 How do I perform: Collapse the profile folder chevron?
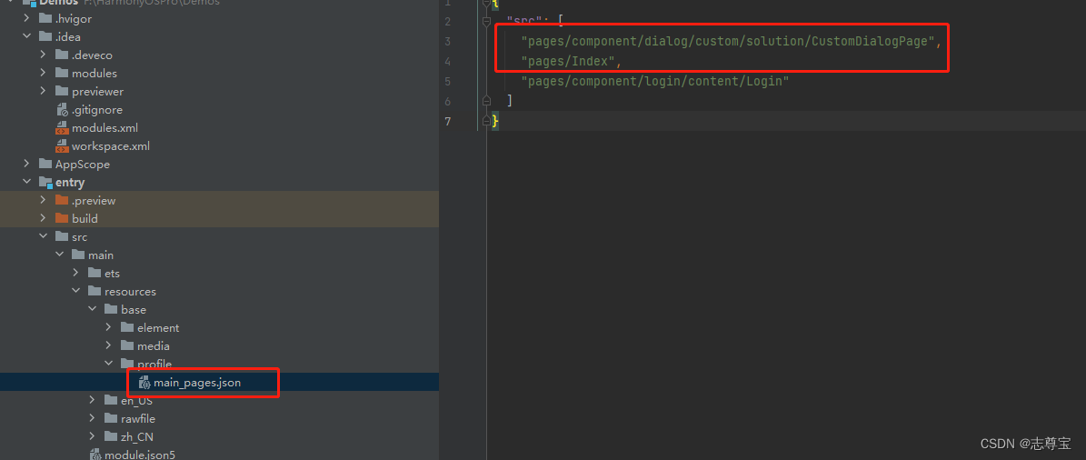coord(109,364)
